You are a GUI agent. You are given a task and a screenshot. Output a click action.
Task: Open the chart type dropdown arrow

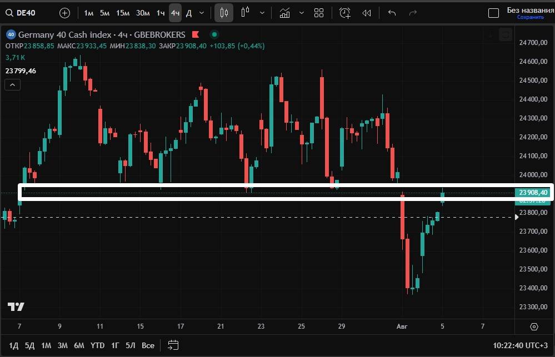pyautogui.click(x=262, y=13)
